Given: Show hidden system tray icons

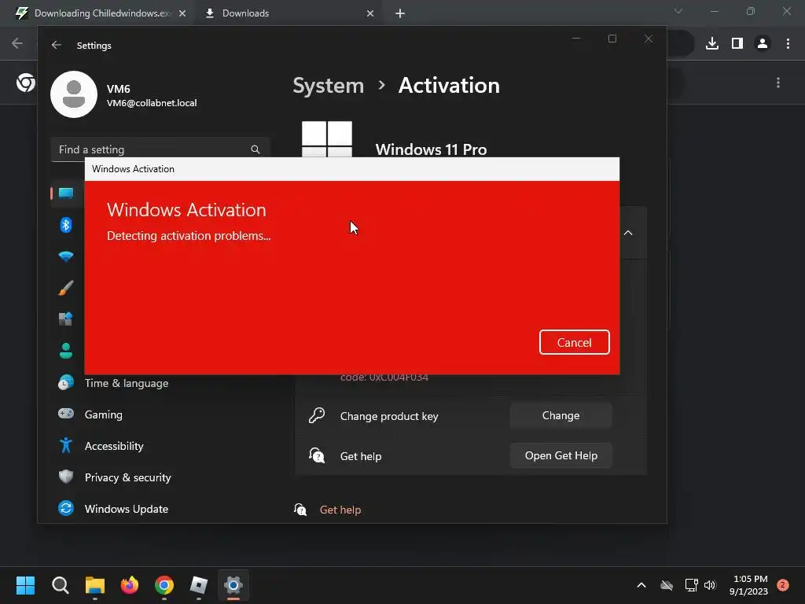Looking at the screenshot, I should pyautogui.click(x=641, y=585).
